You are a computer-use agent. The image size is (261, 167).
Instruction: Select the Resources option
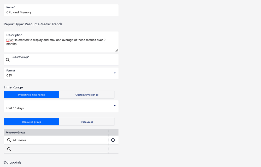click(x=87, y=122)
